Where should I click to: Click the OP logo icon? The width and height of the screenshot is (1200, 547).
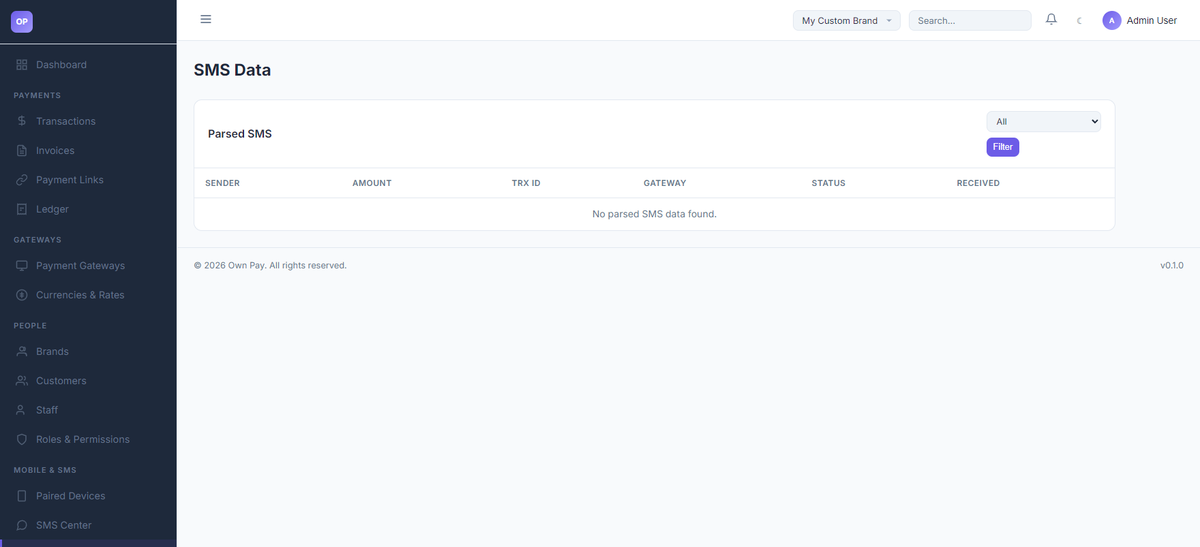pyautogui.click(x=22, y=22)
